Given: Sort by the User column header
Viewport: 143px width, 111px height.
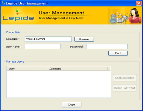Looking at the screenshot, I should 27,69.
